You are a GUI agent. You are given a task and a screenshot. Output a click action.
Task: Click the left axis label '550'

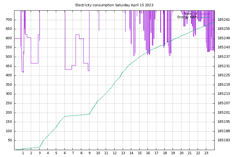tap(9, 47)
